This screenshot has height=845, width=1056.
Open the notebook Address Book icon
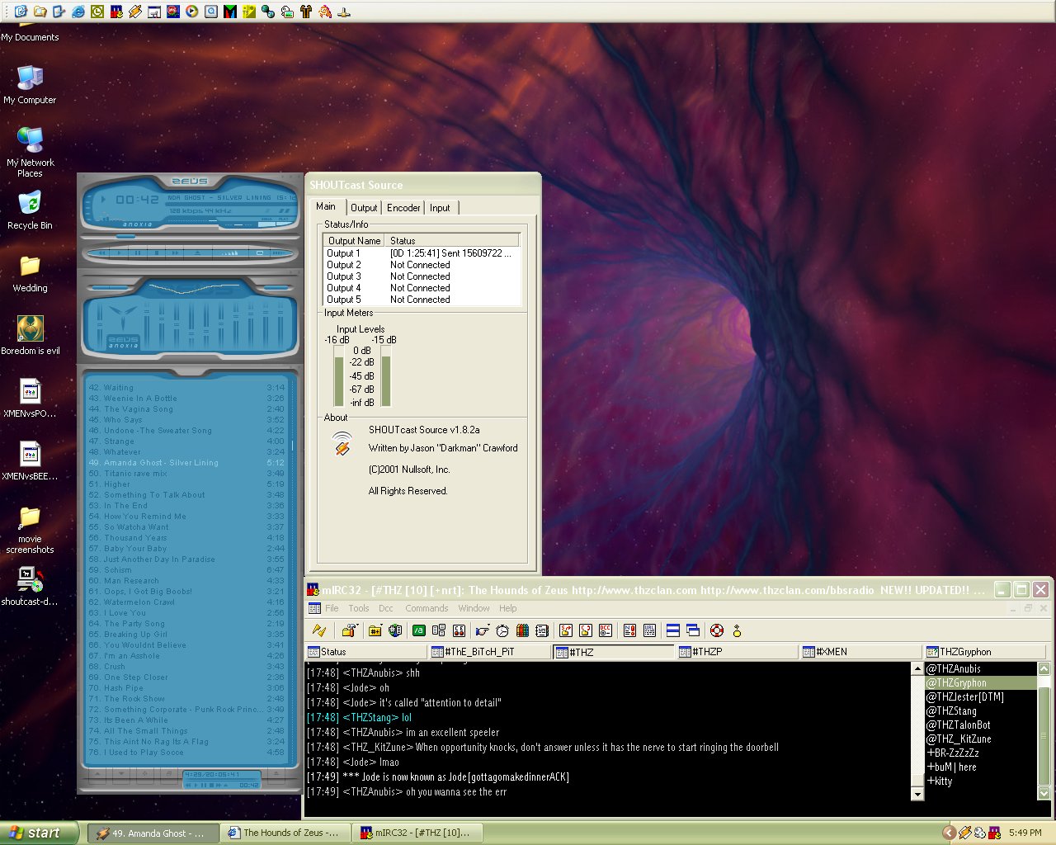[x=542, y=630]
